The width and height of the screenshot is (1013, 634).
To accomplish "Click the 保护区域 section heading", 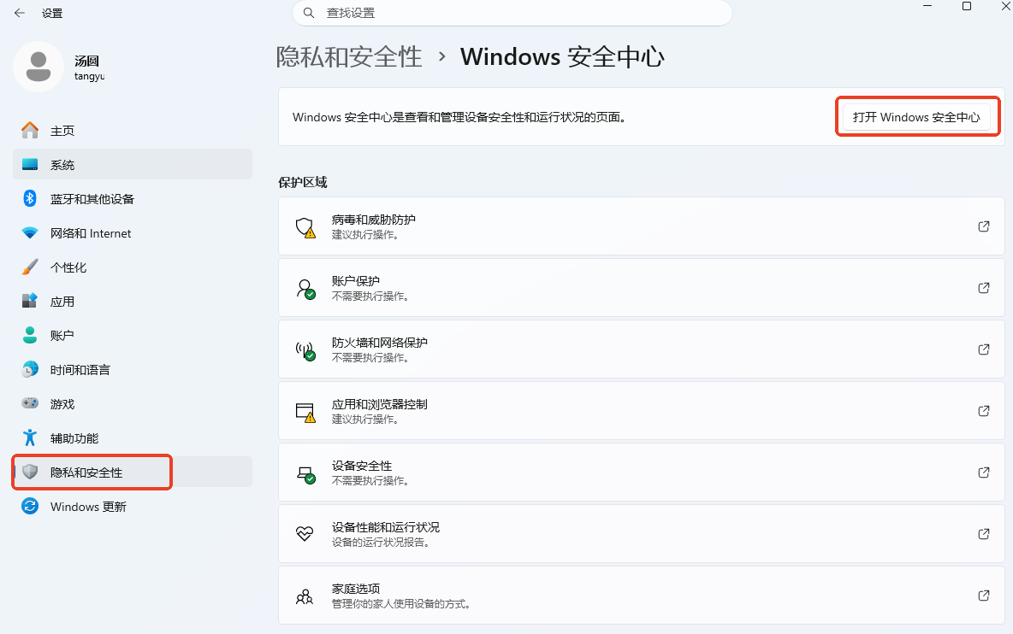I will pyautogui.click(x=302, y=183).
